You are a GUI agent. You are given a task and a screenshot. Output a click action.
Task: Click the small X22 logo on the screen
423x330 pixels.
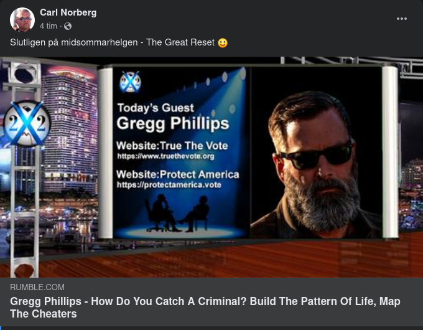(x=130, y=82)
